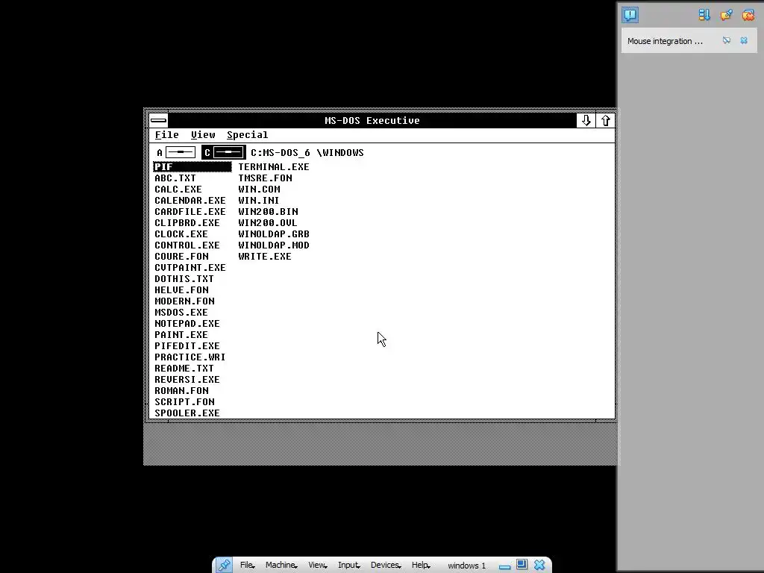Select WIN200.BIN file
Image resolution: width=764 pixels, height=573 pixels.
tap(268, 211)
